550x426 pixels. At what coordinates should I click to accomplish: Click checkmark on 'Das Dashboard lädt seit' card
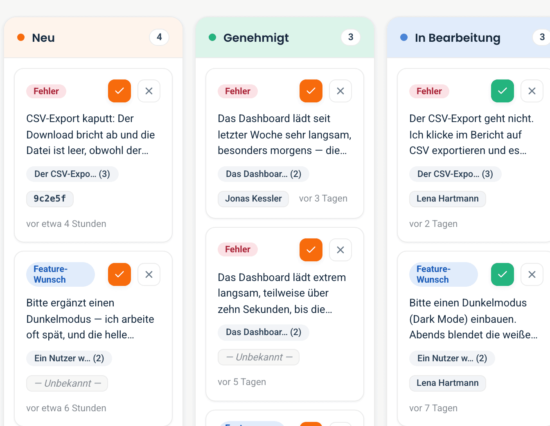311,91
